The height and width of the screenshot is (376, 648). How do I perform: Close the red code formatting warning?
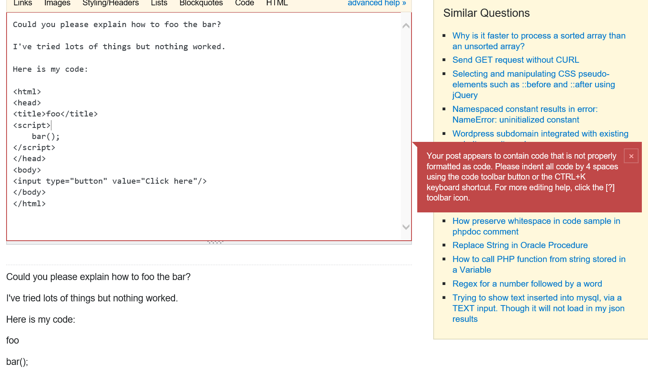631,156
